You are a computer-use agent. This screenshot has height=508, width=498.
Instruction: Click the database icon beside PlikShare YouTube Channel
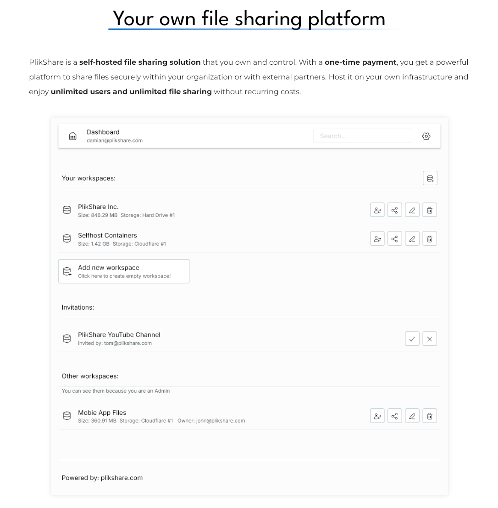[x=67, y=339]
